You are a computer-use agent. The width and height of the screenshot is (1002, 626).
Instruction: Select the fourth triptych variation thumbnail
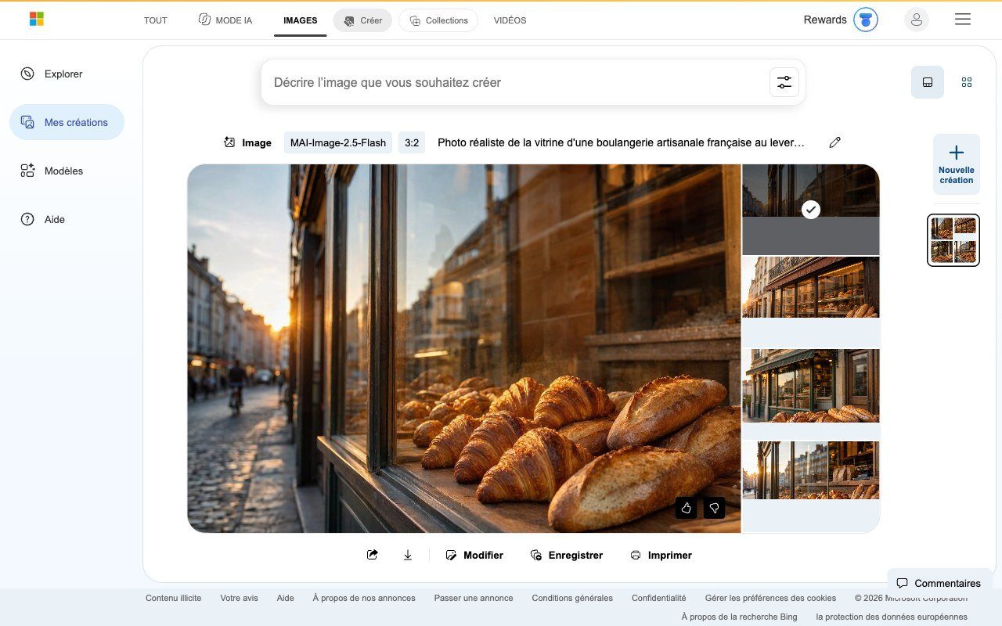click(811, 470)
